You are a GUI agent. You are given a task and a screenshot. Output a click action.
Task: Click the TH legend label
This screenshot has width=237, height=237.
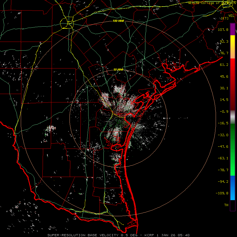pos(226,205)
